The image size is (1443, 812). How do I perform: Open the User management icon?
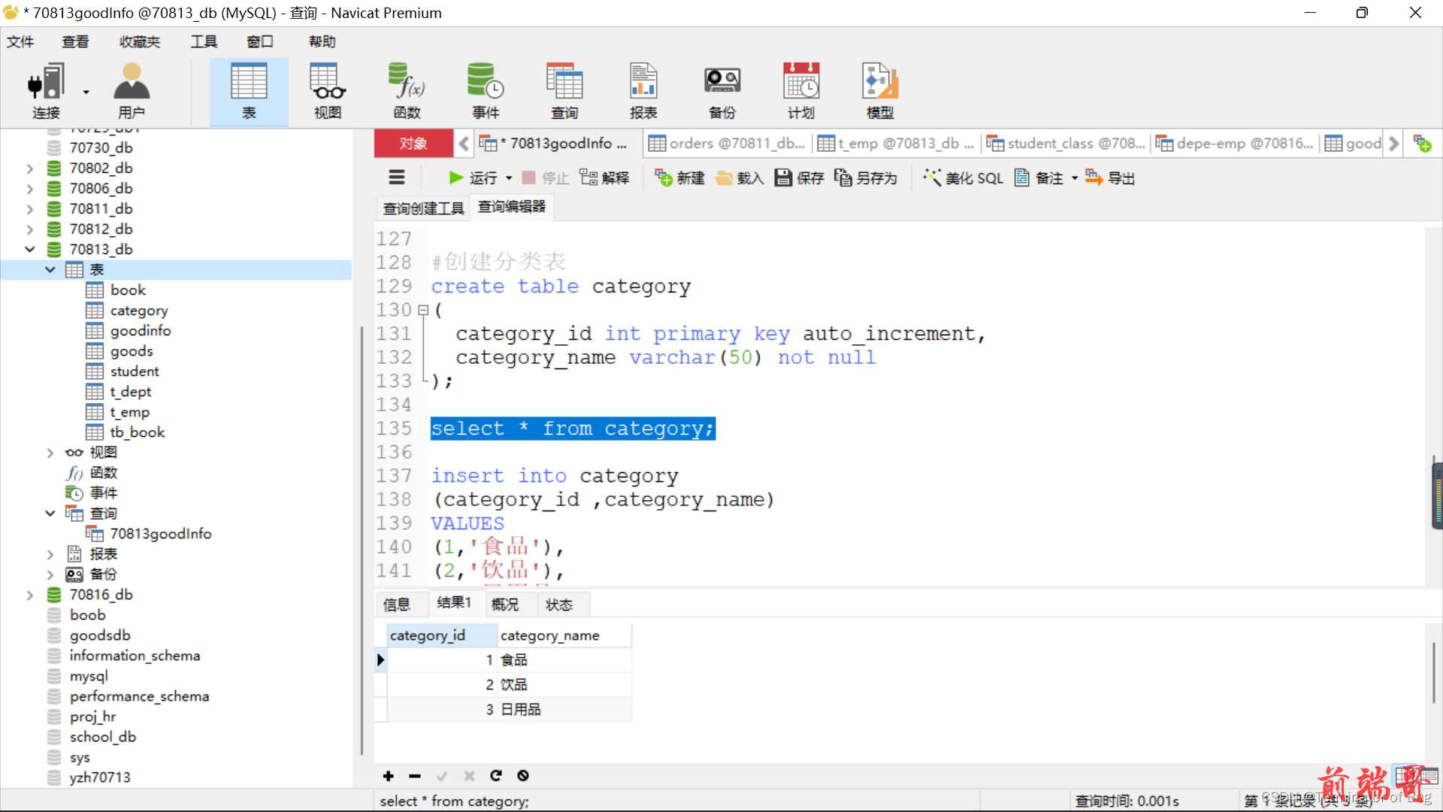[132, 91]
